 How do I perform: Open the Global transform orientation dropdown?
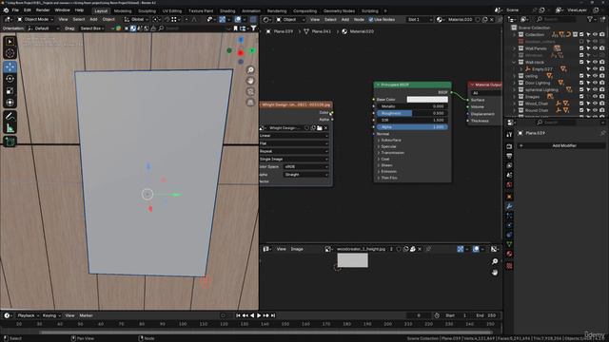136,19
